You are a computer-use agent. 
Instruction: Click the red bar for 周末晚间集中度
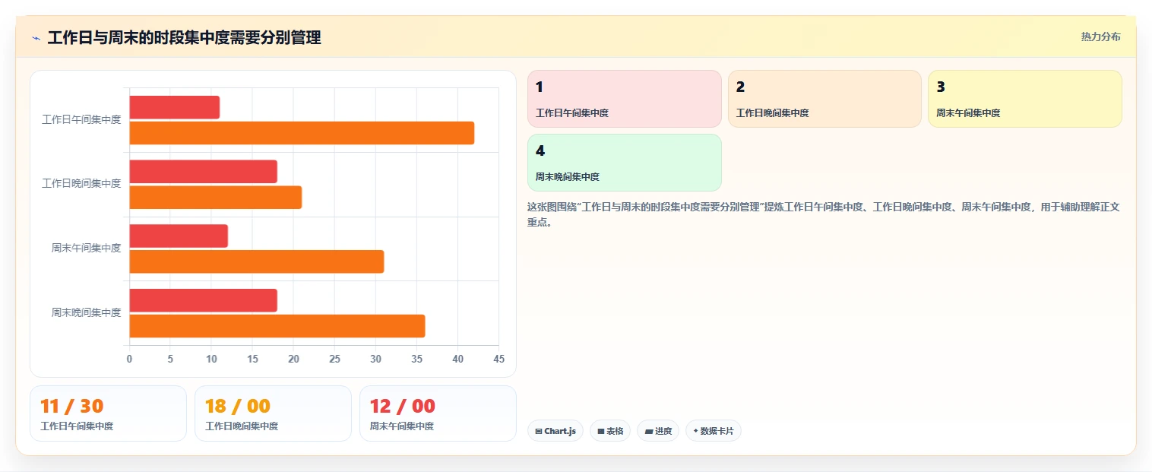[x=204, y=300]
